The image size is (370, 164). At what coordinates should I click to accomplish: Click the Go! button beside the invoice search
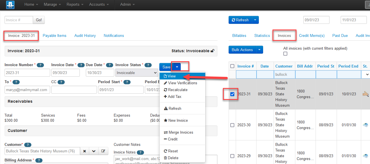pyautogui.click(x=39, y=20)
